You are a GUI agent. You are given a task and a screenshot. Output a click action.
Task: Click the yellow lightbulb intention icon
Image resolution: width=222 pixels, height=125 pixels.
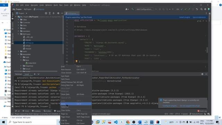76,61
